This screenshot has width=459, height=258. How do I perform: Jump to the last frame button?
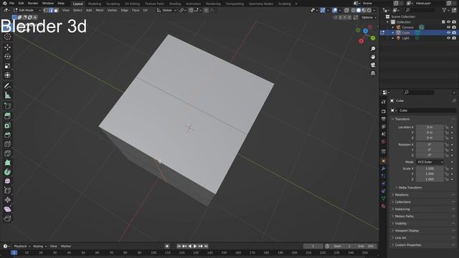click(x=206, y=247)
